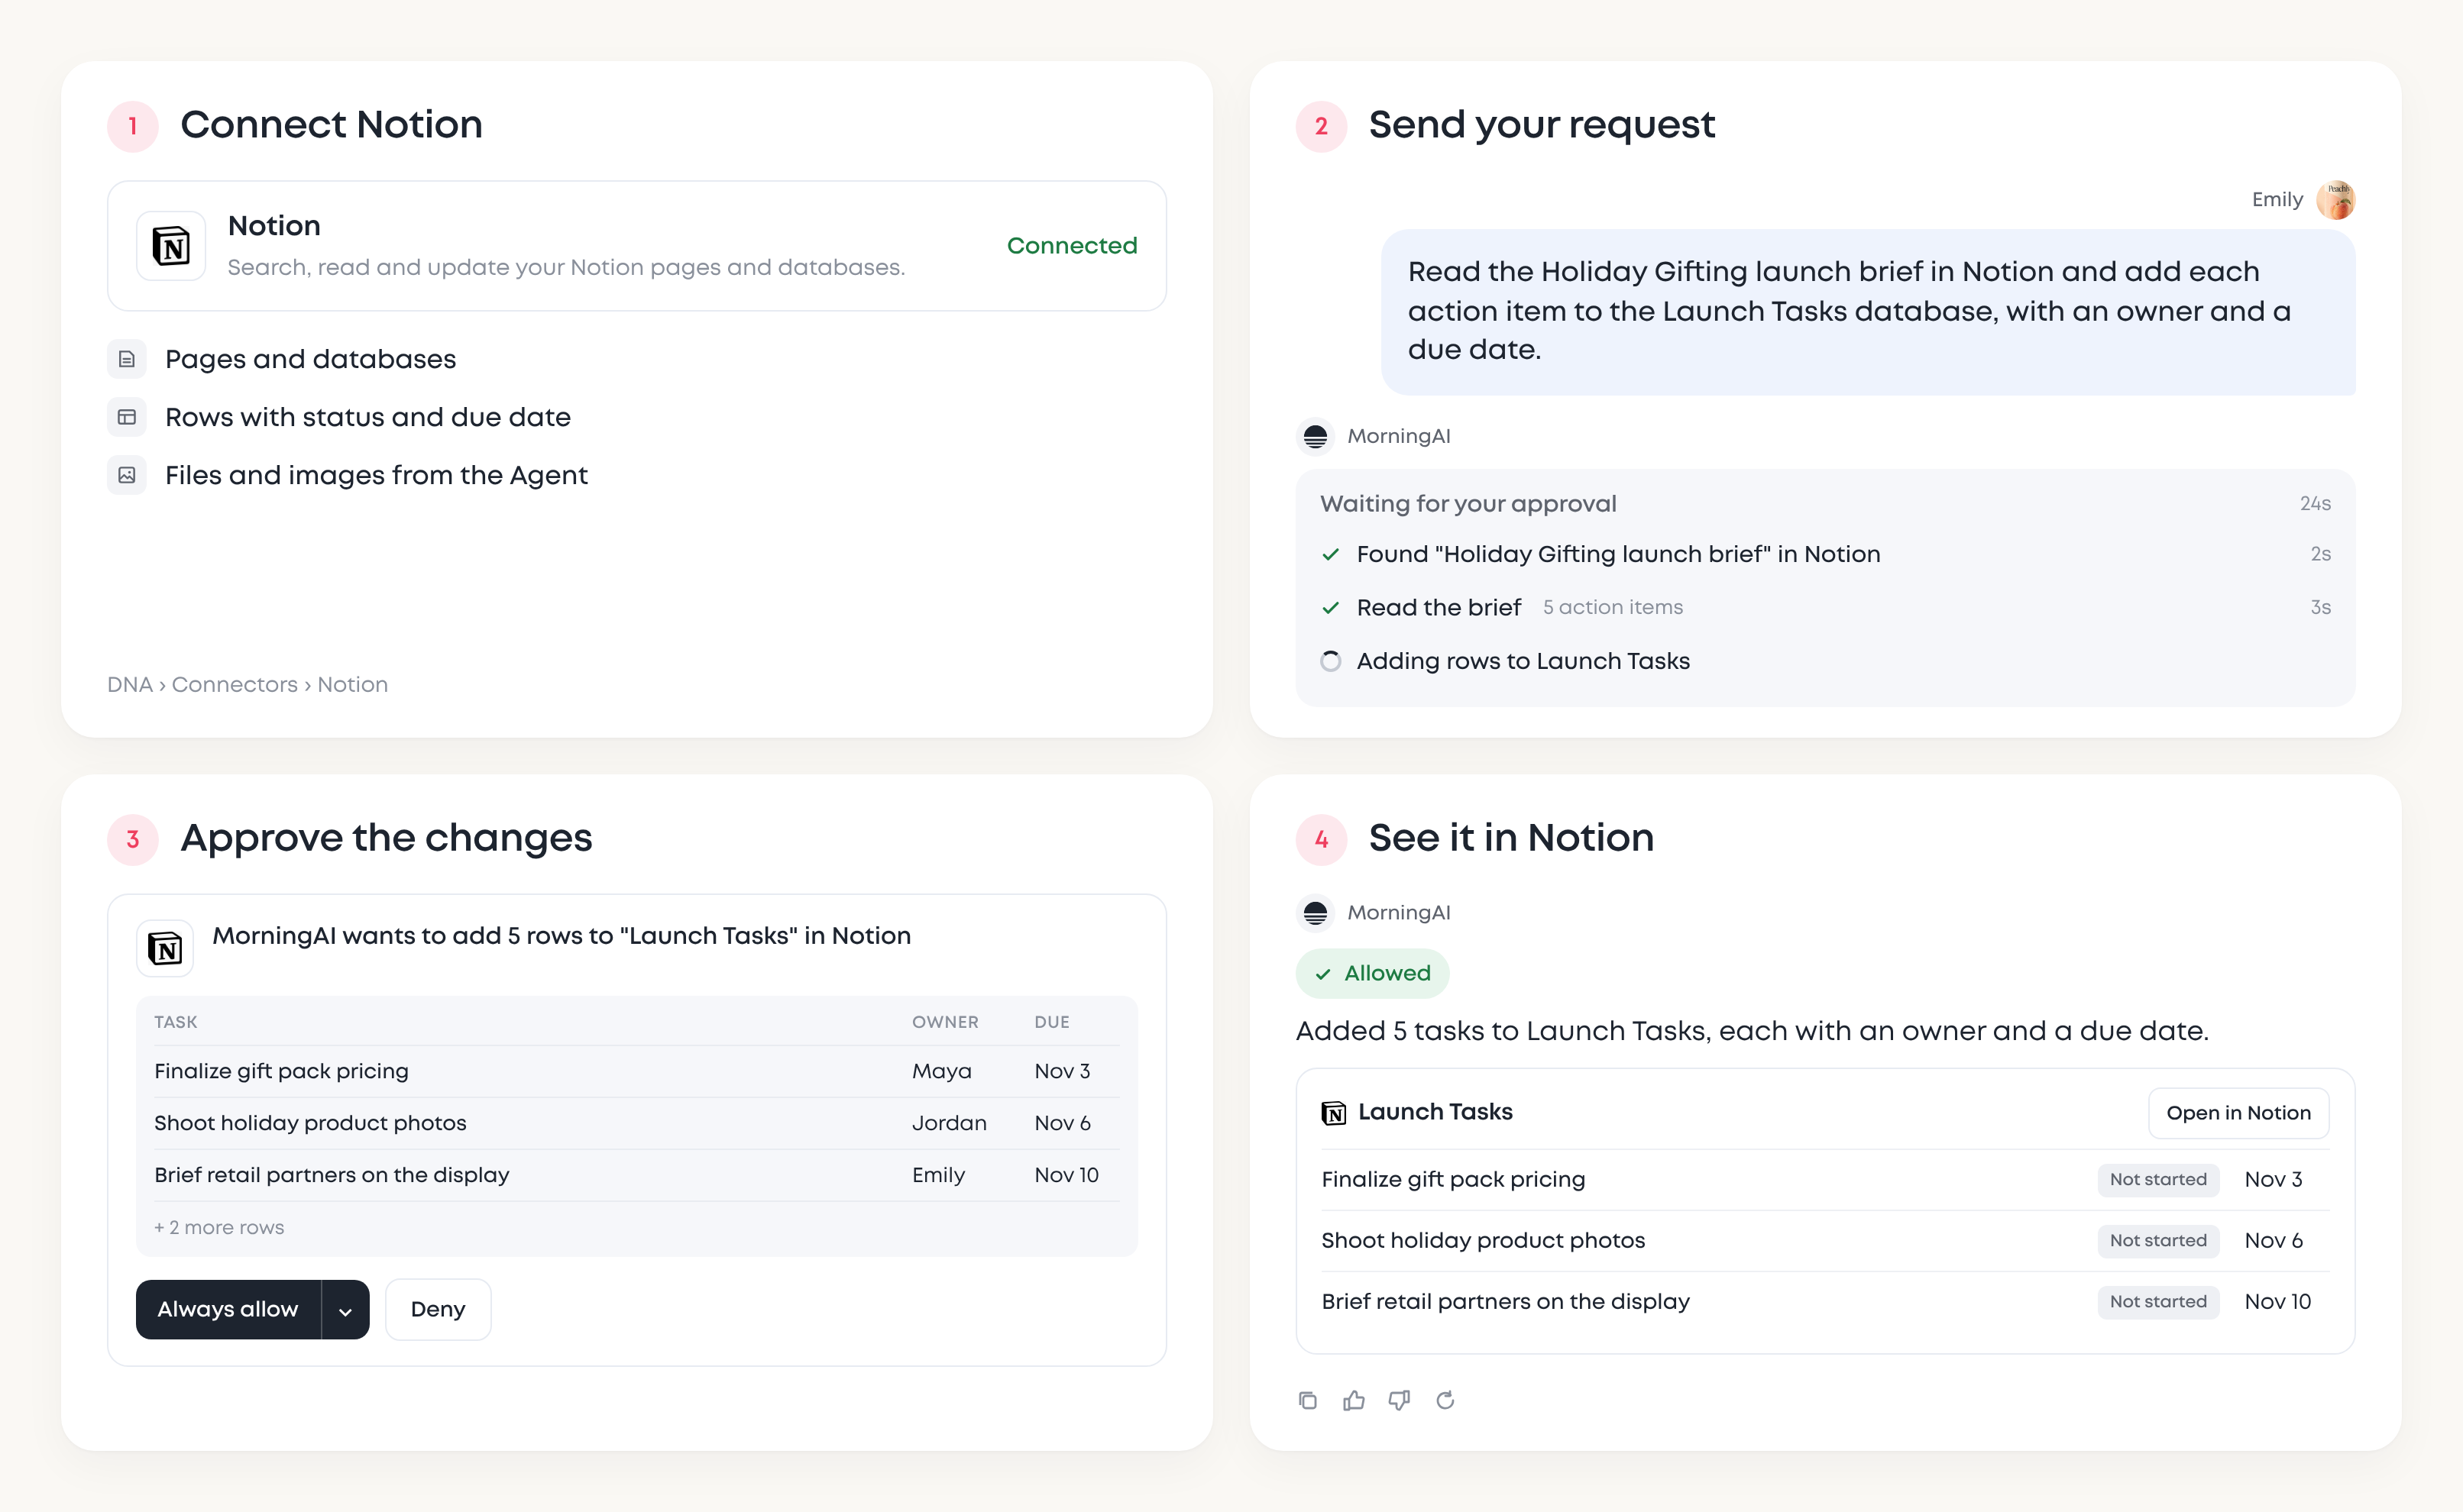This screenshot has height=1512, width=2463.
Task: Regenerate the MorningAI response
Action: 1445,1400
